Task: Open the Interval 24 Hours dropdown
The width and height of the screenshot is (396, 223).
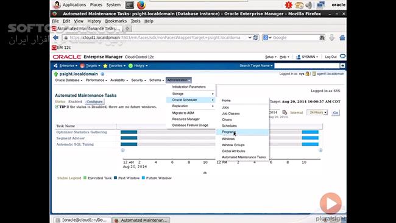Action: [x=317, y=112]
